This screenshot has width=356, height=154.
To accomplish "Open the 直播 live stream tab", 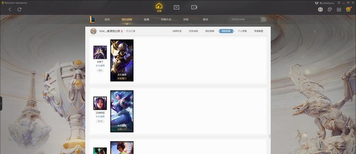I will (x=147, y=20).
